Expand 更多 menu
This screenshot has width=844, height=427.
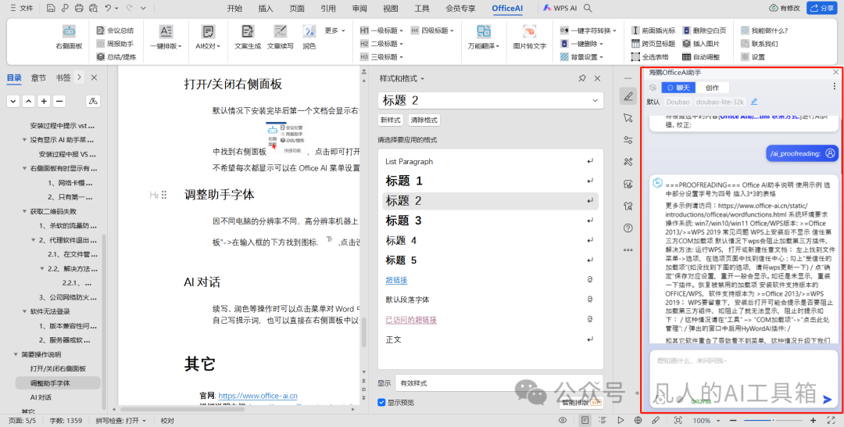point(334,30)
